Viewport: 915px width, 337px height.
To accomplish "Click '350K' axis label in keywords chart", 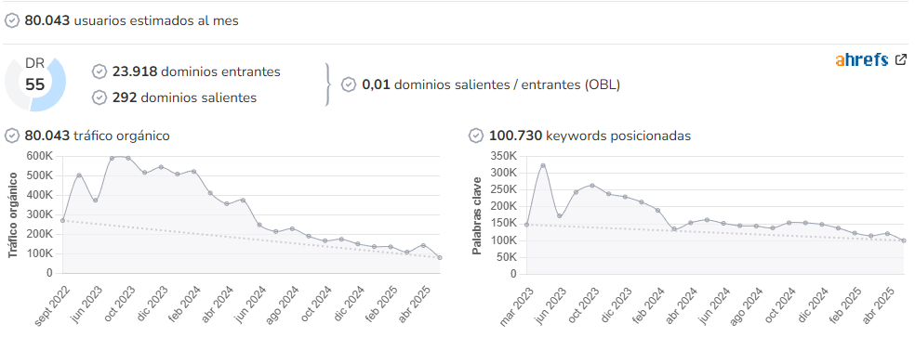I will click(504, 156).
